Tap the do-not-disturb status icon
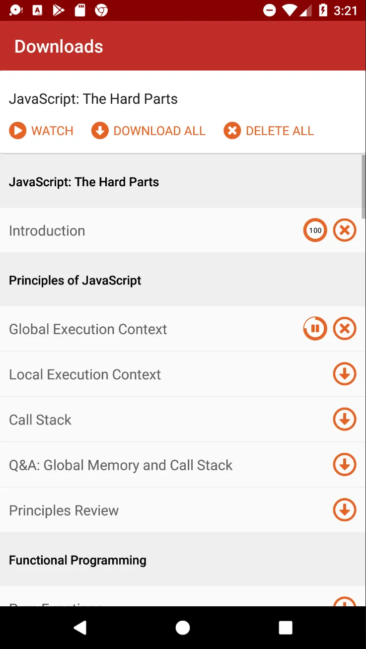 click(x=270, y=10)
